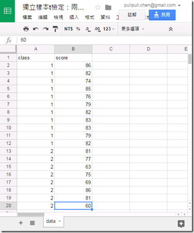This screenshot has width=194, height=233.
Task: Click the score cell 85
Action: [x=73, y=89]
